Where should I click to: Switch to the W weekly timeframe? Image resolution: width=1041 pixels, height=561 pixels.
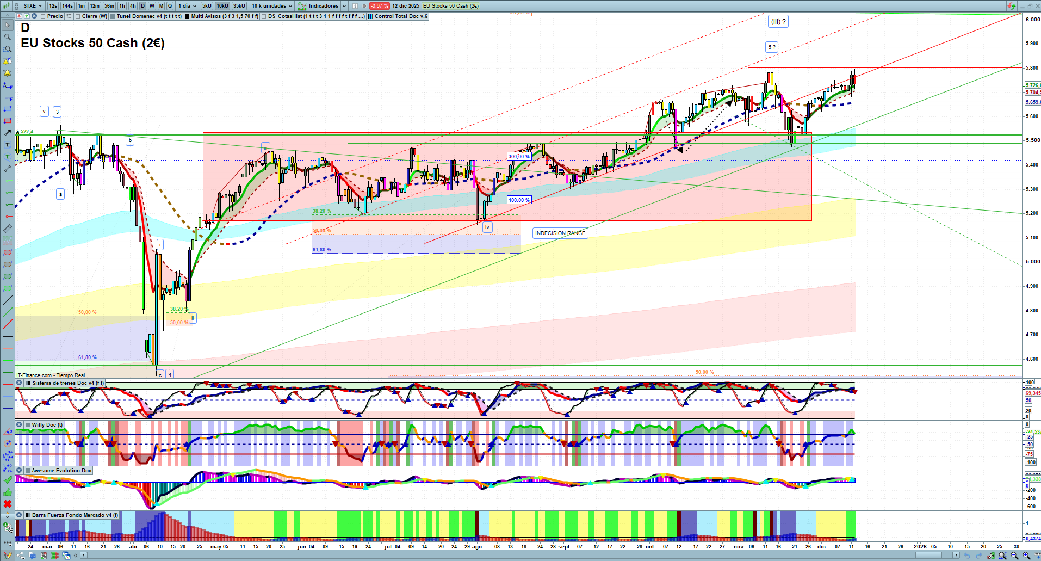[152, 6]
